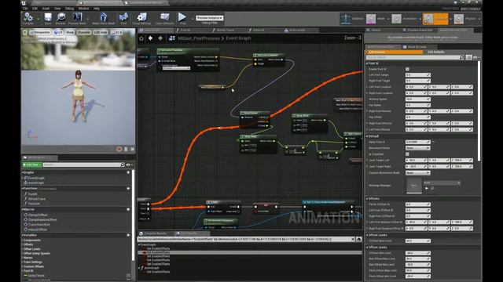
Task: Click the Event Graph breadcrumb link
Action: point(238,38)
